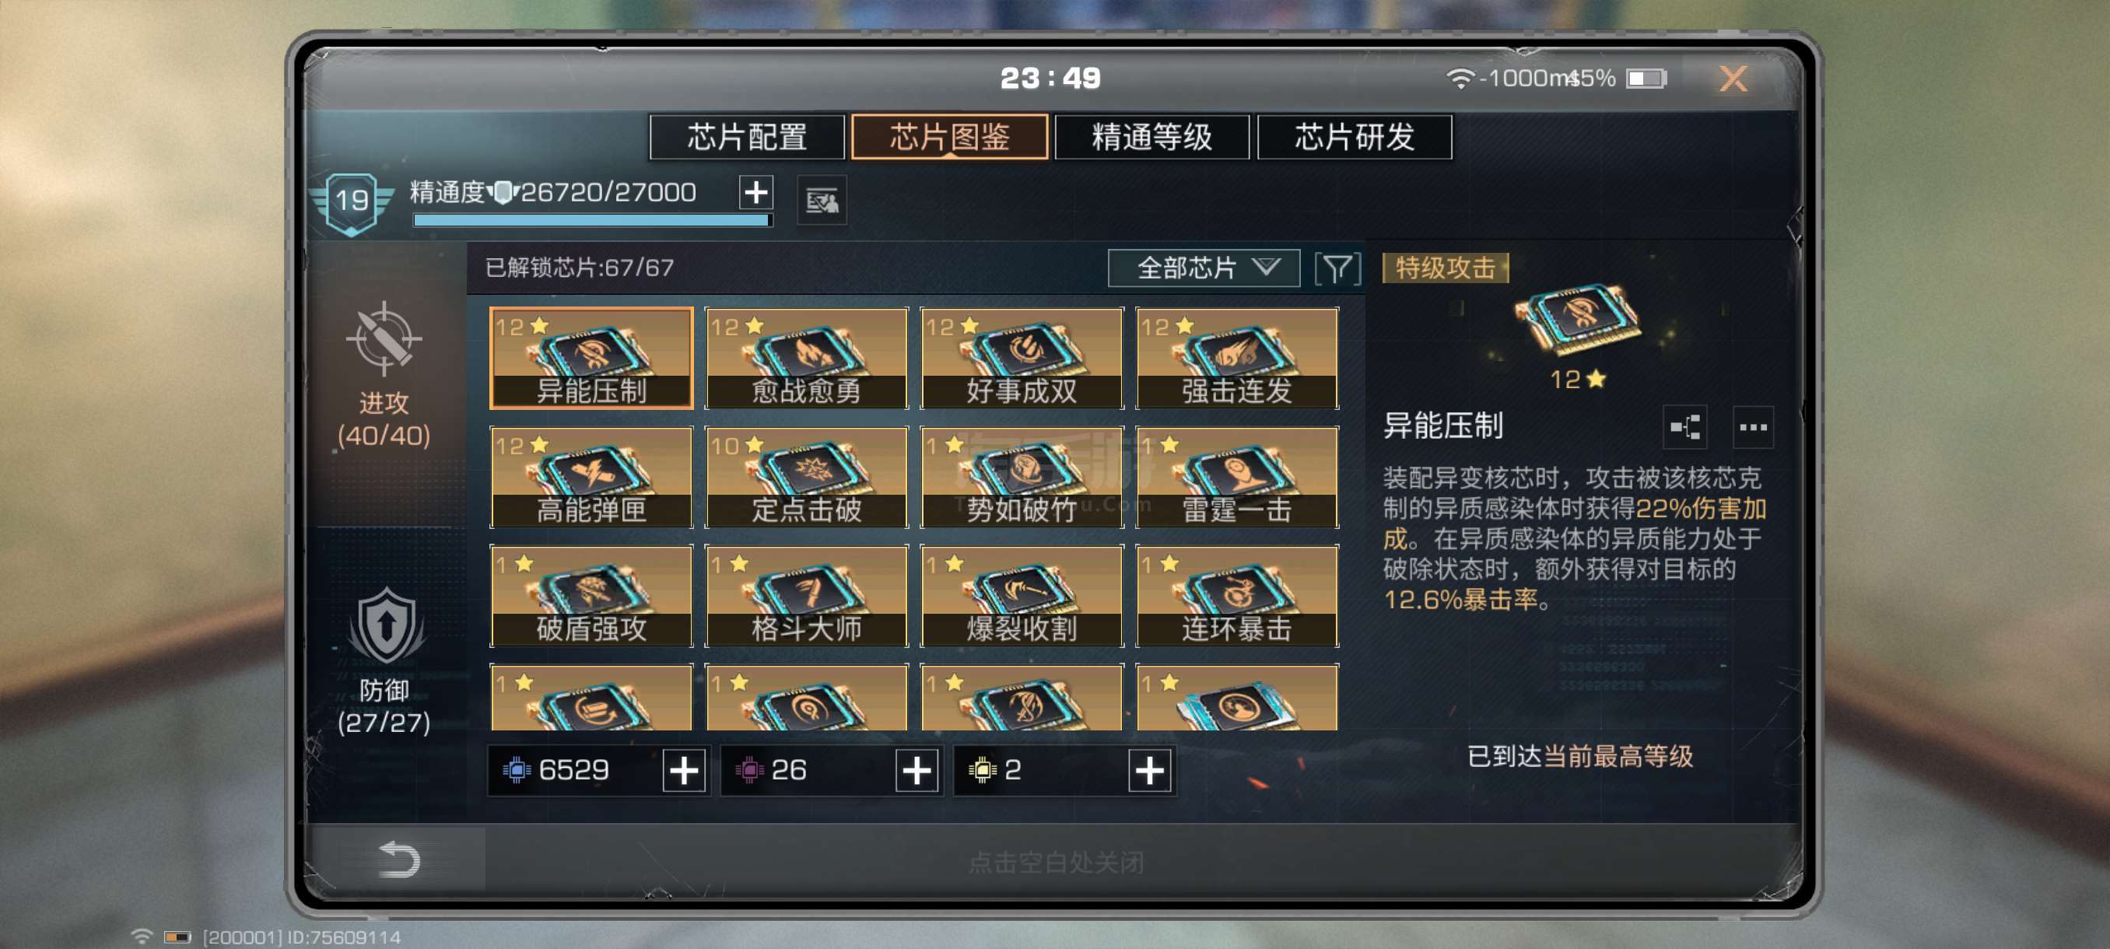This screenshot has height=949, width=2110.
Task: Select the 防御 defense category icon
Action: 387,625
